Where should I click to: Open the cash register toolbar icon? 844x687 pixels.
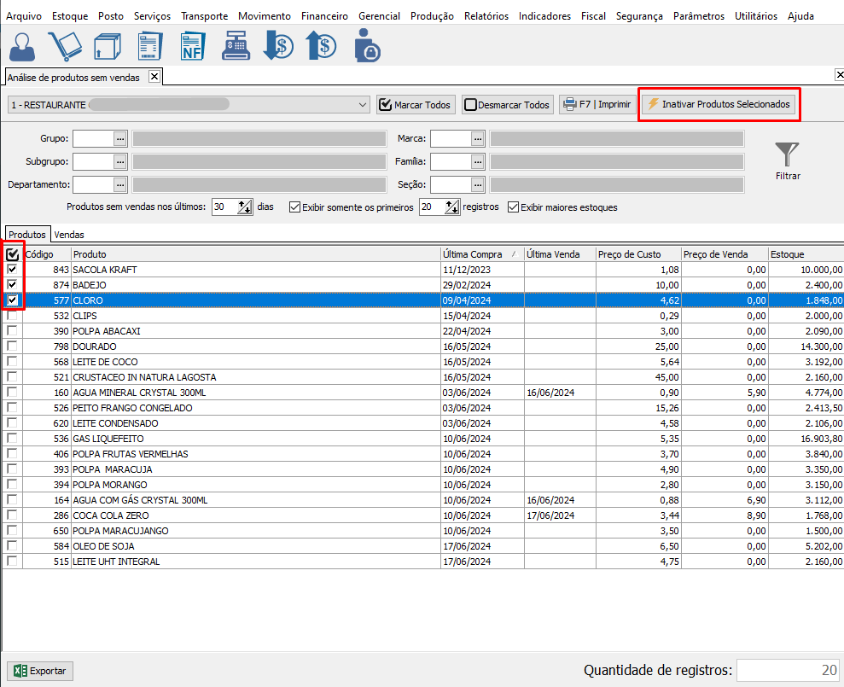pyautogui.click(x=234, y=46)
